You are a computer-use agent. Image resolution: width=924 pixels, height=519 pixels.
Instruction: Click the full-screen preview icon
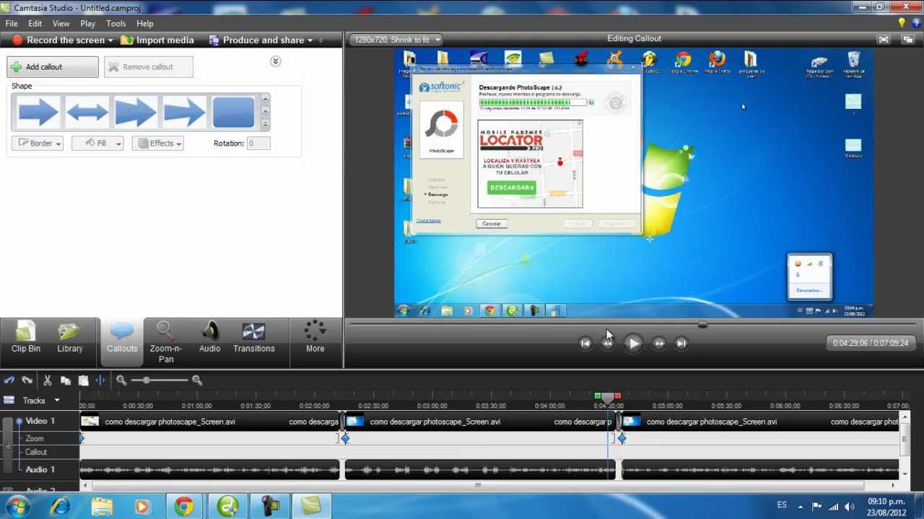pos(884,40)
